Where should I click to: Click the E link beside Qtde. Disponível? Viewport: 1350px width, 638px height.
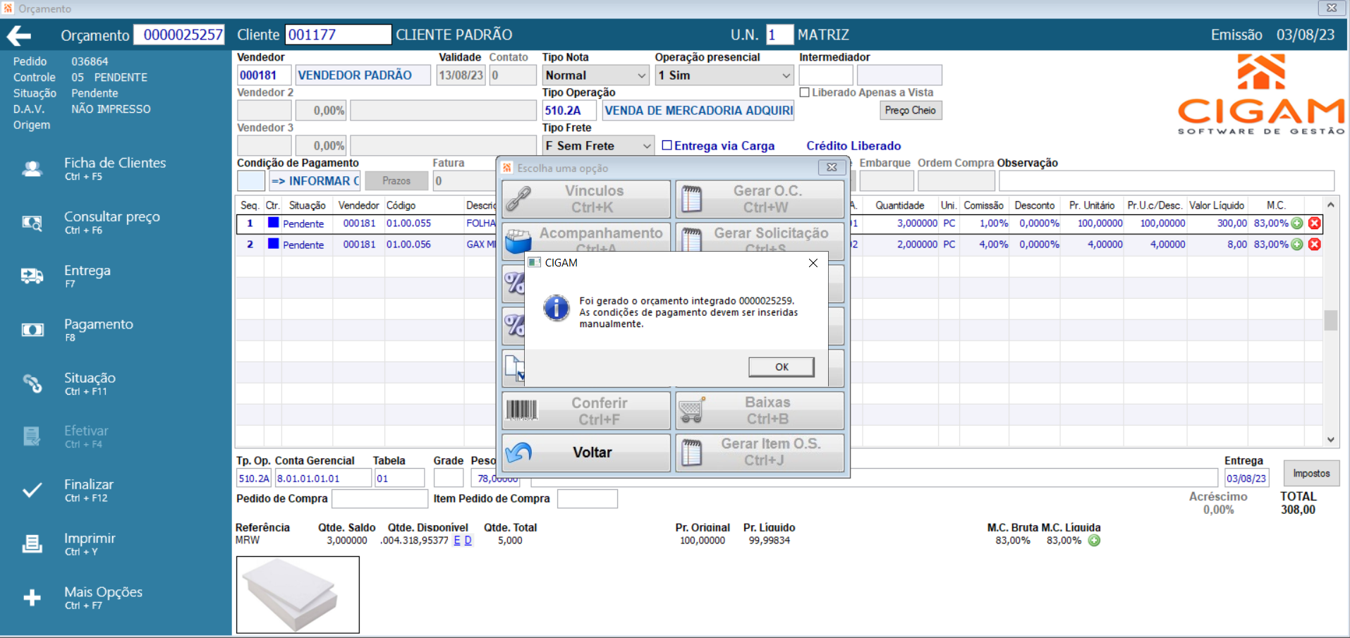[x=457, y=541]
